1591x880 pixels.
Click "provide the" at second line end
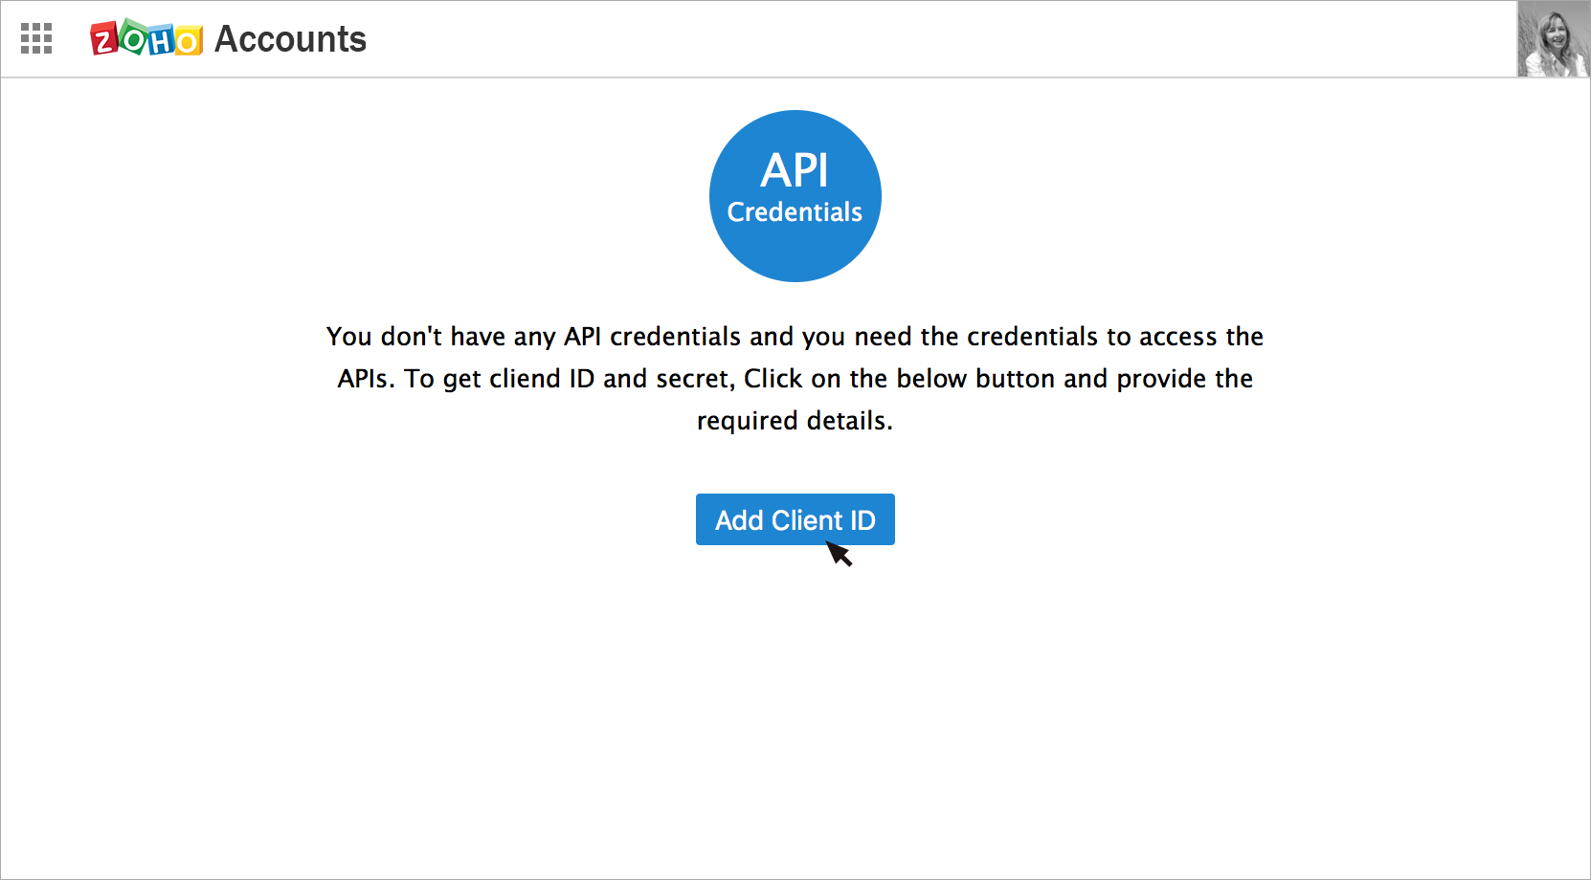[1185, 379]
